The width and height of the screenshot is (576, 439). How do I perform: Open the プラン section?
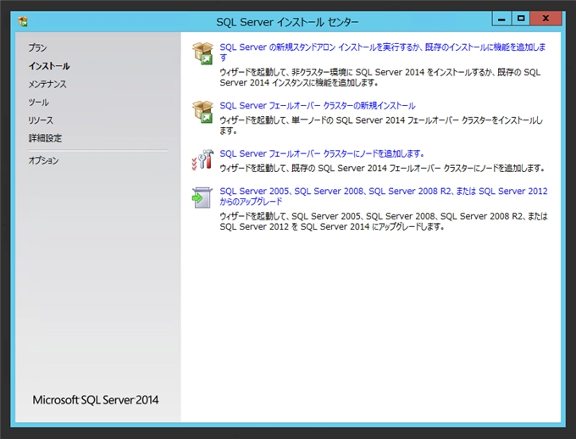(x=37, y=47)
